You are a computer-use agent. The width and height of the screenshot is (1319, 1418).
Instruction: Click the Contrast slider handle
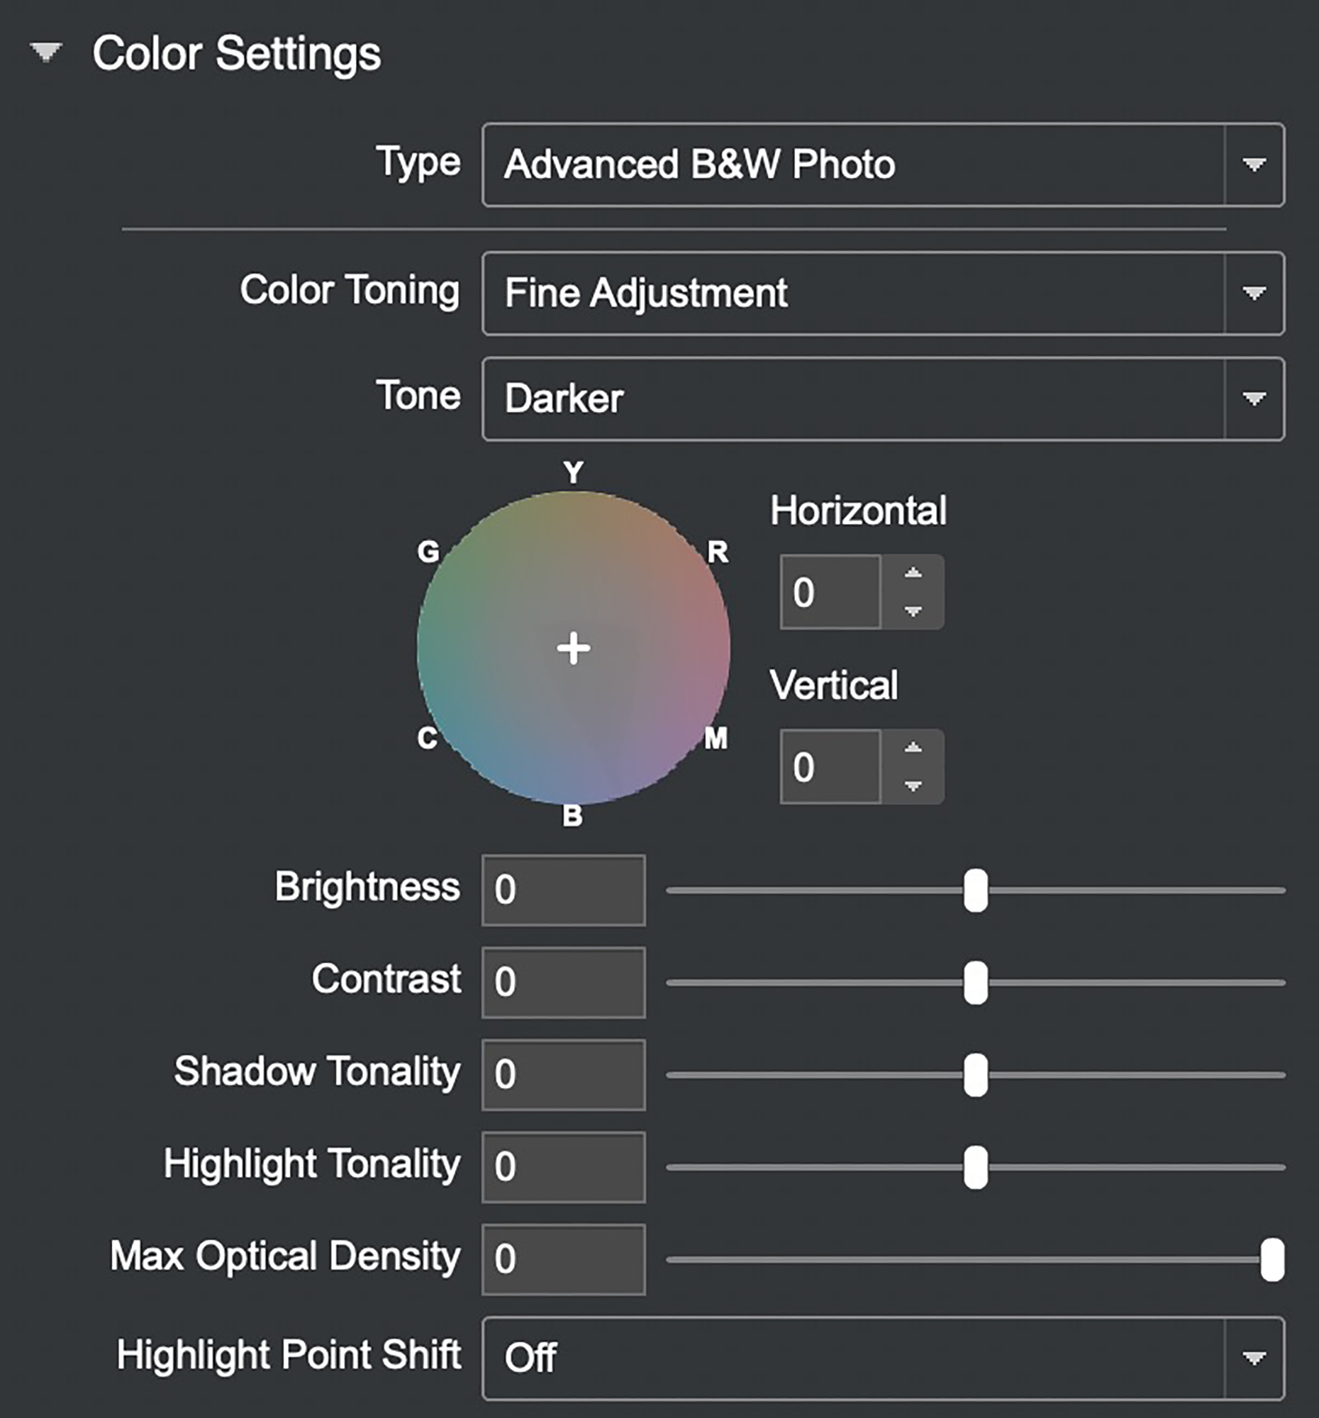975,983
